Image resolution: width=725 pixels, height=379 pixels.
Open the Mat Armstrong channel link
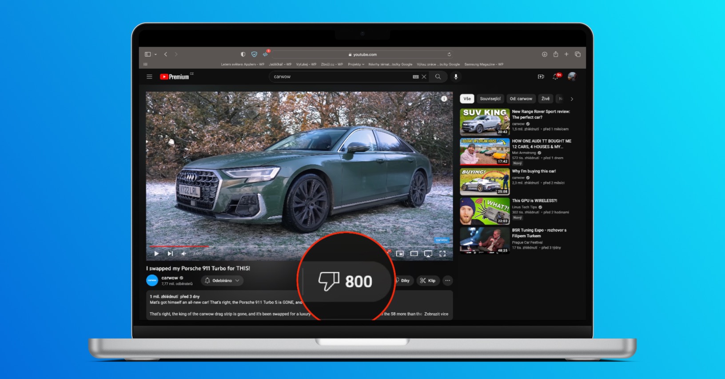(x=524, y=153)
